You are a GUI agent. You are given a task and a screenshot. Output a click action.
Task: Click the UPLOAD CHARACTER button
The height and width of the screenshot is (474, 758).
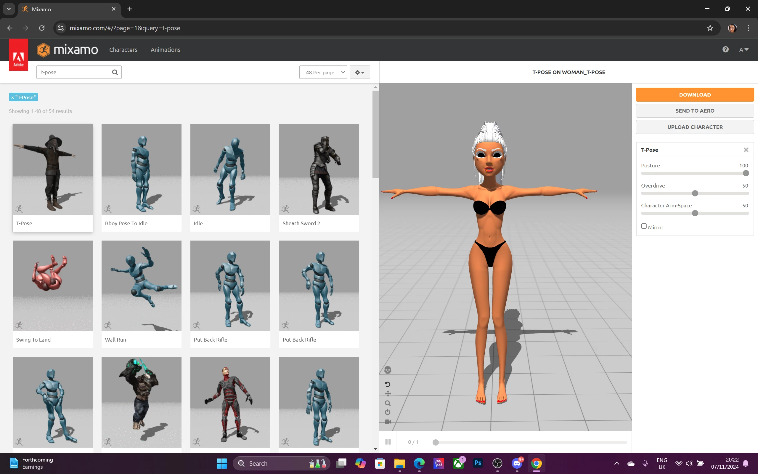(694, 127)
